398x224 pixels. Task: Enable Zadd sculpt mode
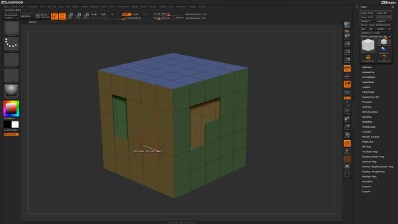click(x=126, y=14)
